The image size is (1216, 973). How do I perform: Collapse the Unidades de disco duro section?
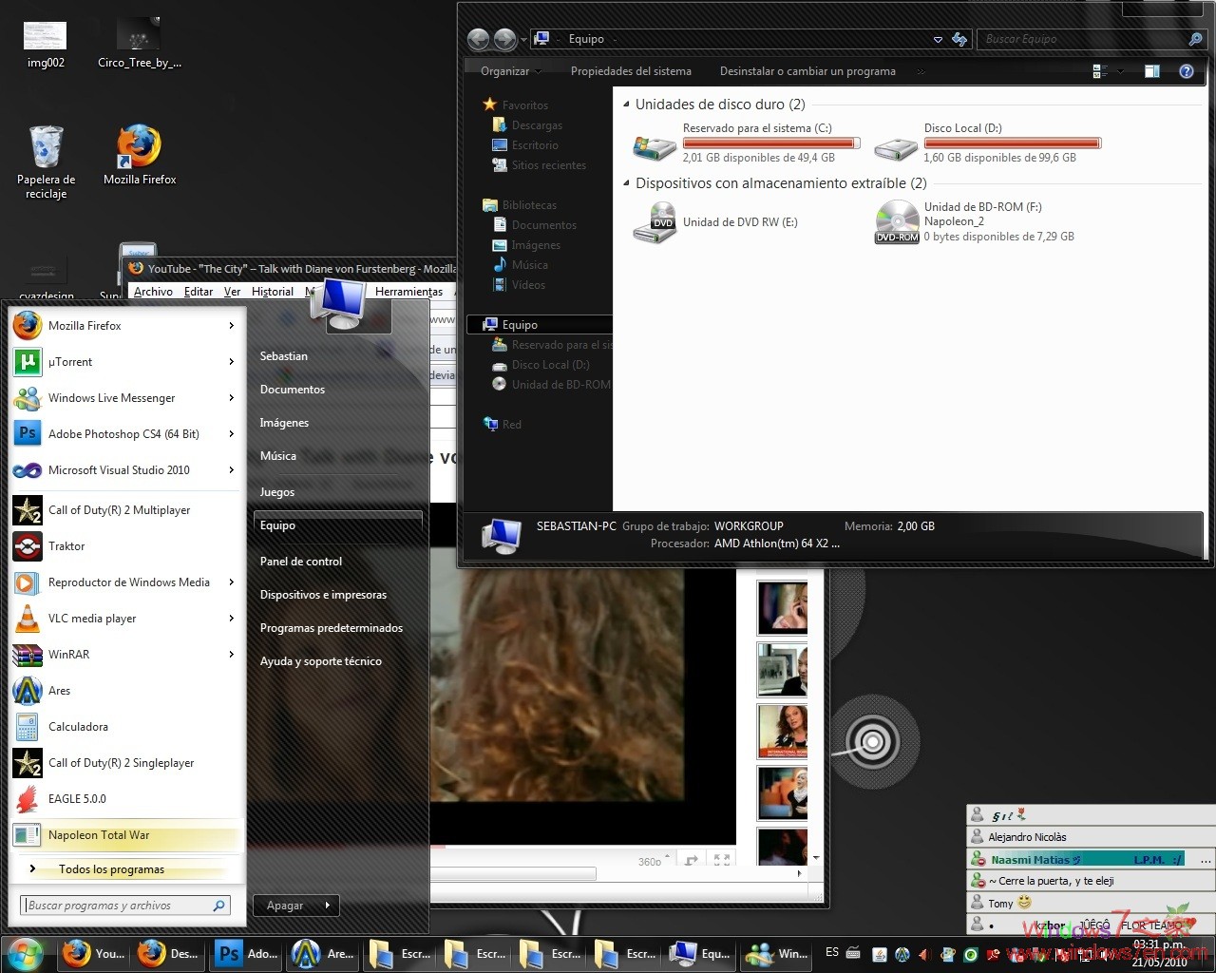[x=625, y=105]
